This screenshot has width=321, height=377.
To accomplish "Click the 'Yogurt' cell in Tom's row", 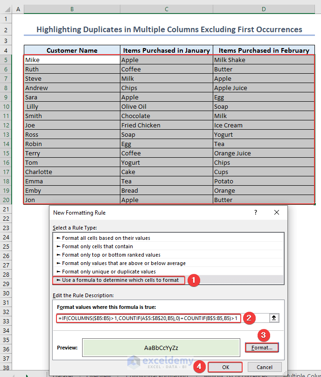I will click(x=167, y=162).
